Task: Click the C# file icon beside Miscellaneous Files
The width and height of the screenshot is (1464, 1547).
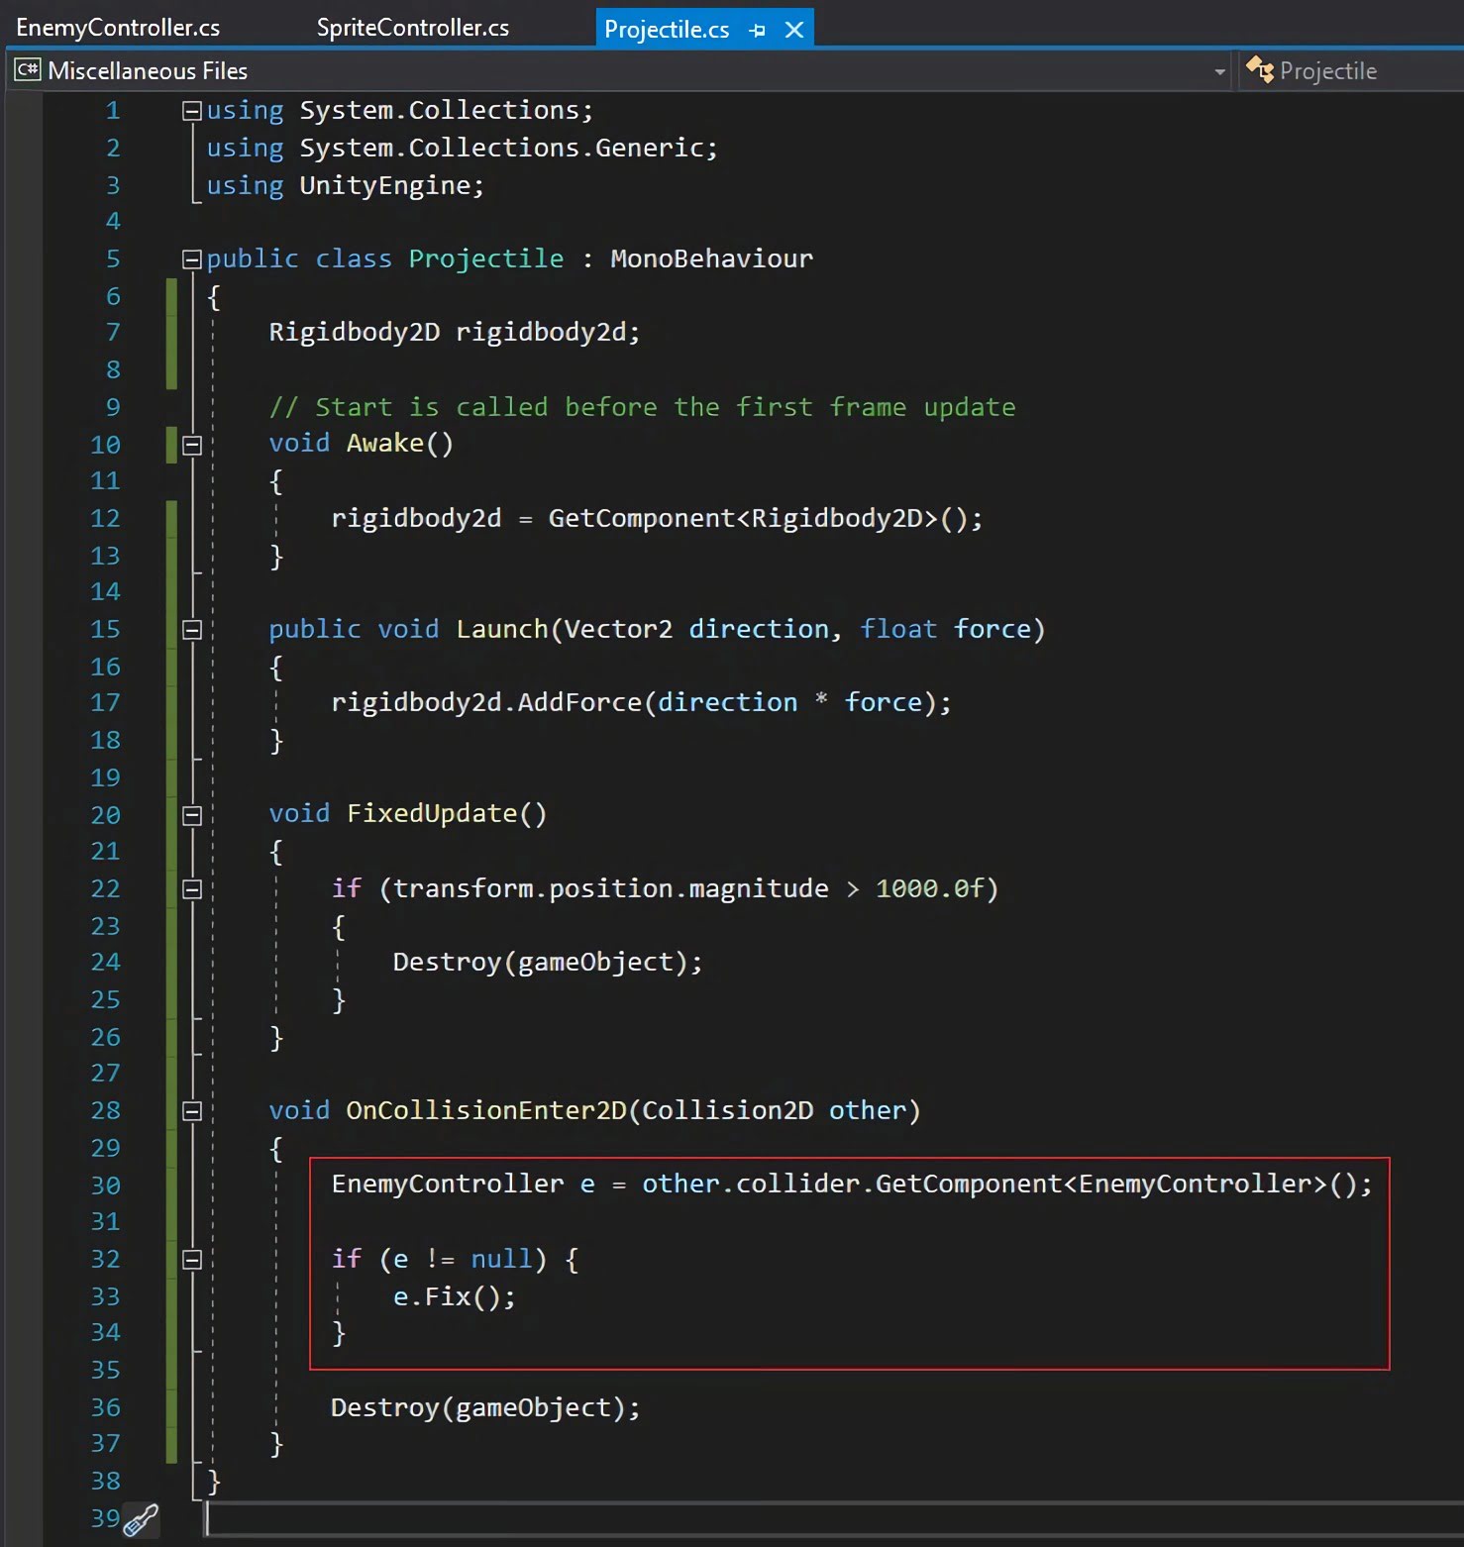Action: coord(27,70)
